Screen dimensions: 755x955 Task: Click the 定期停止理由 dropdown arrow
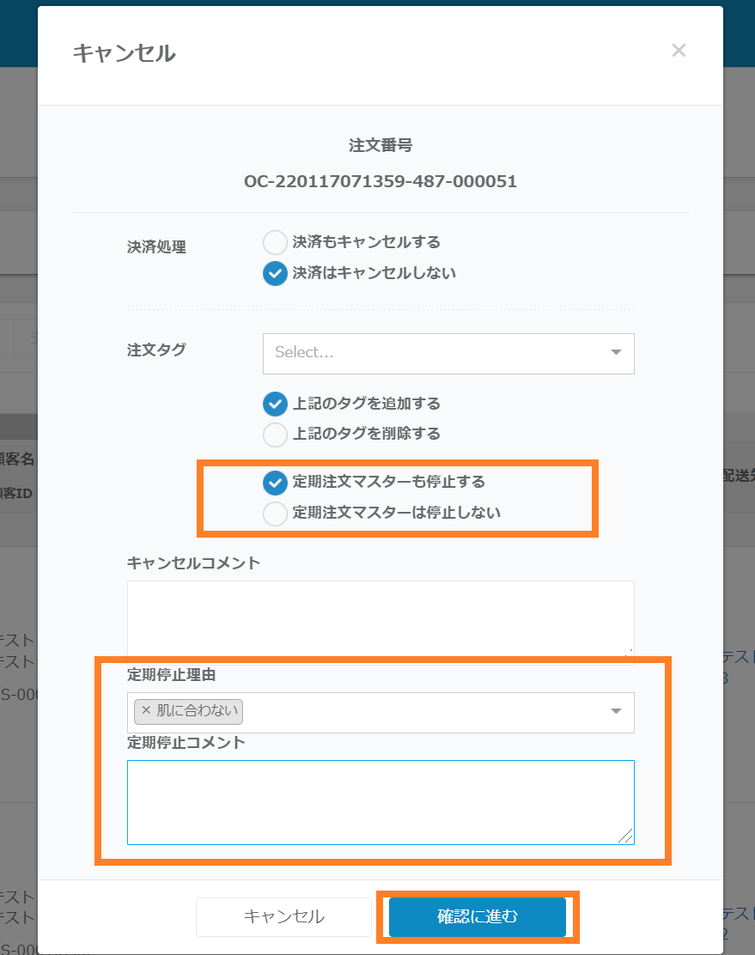pos(616,711)
